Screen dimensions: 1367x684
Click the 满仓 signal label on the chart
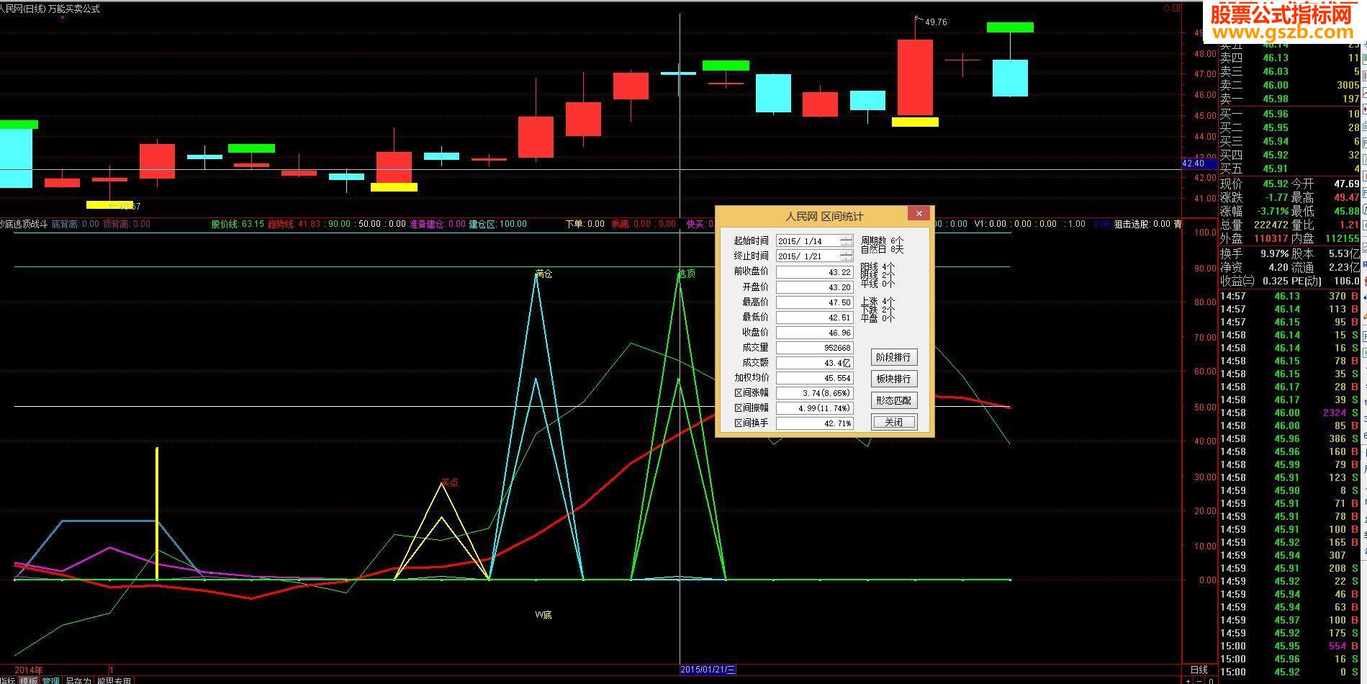[543, 274]
